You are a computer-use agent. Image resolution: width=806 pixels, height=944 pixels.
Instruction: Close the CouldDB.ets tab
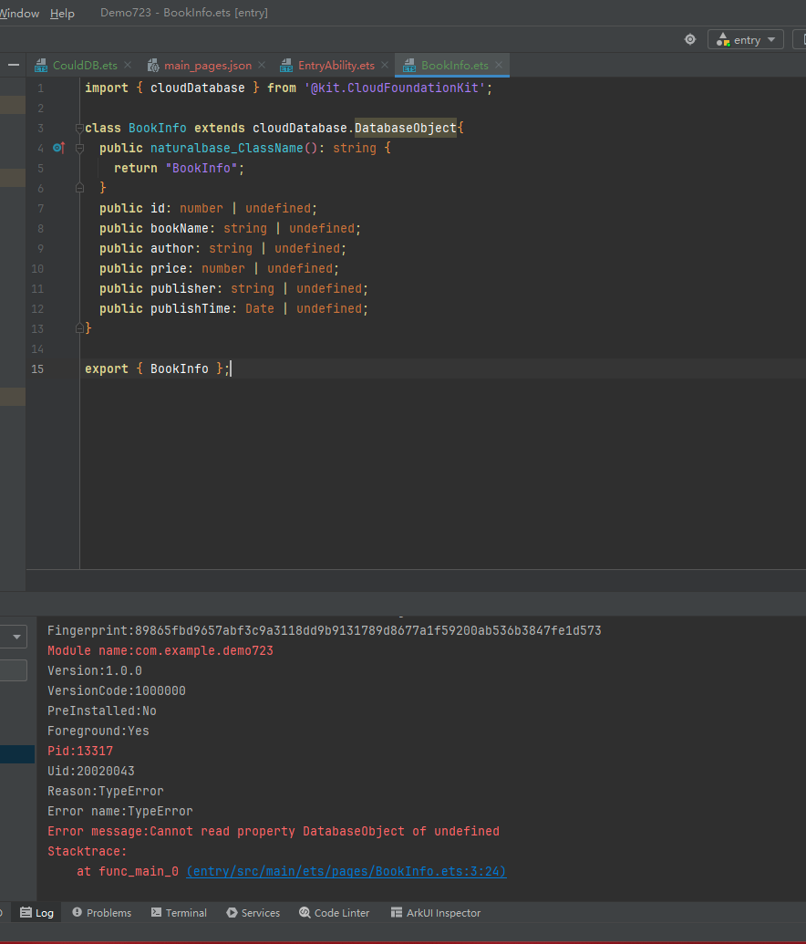point(127,65)
